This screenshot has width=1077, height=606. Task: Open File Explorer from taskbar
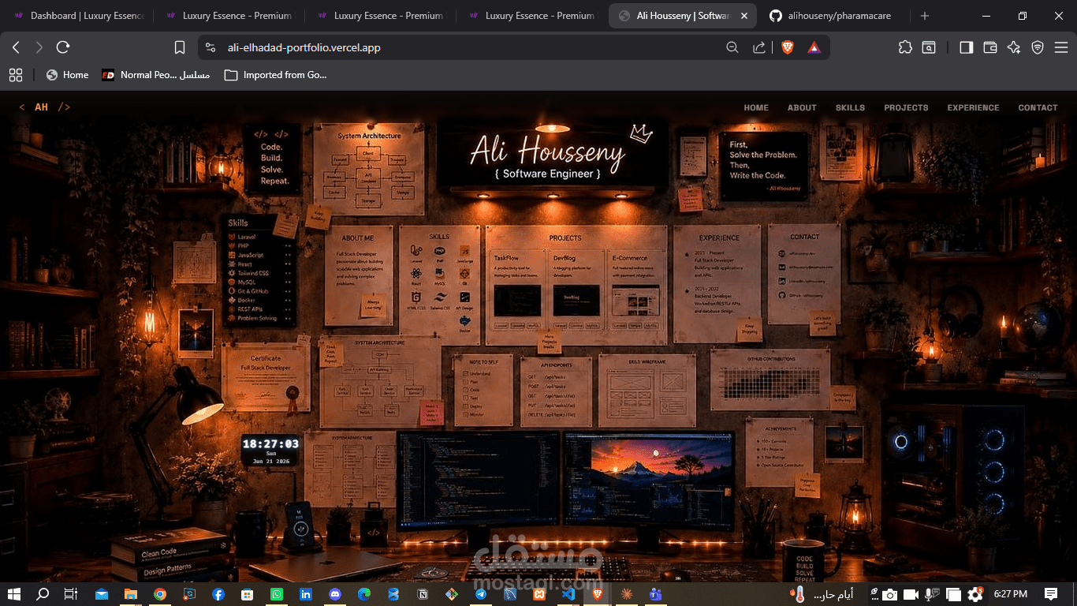point(131,594)
